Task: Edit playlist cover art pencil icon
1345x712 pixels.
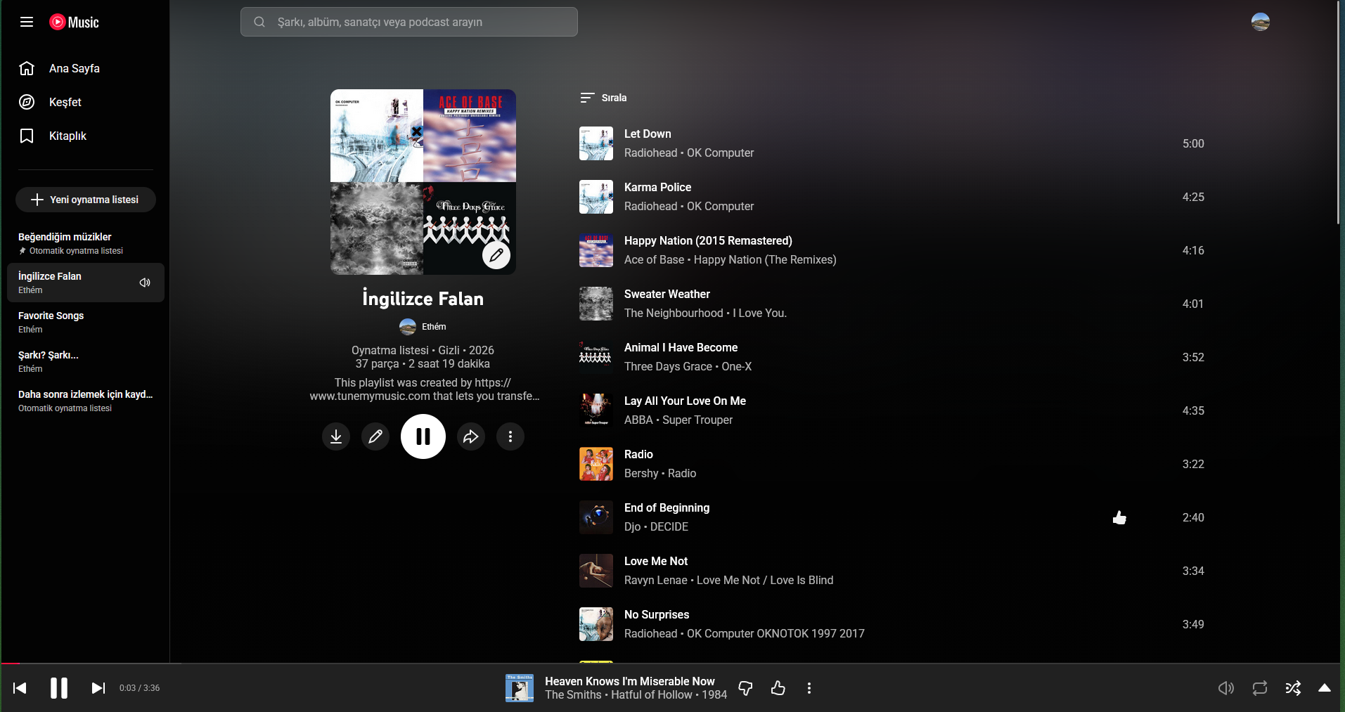Action: pyautogui.click(x=496, y=255)
